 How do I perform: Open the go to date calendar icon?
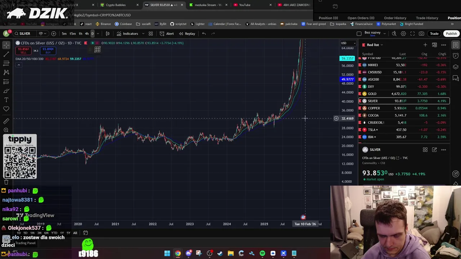click(x=85, y=233)
